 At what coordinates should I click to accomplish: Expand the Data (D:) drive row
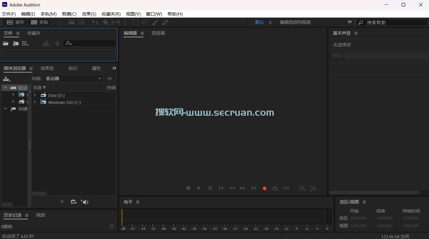point(35,95)
